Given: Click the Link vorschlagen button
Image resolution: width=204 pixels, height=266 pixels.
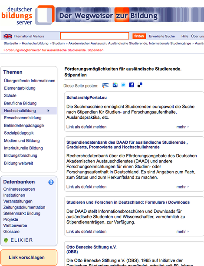Looking at the screenshot, I should (x=29, y=257).
